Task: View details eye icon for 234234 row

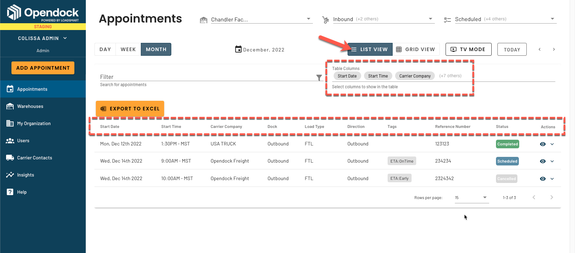Action: 543,161
